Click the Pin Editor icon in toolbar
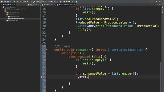 pos(76,2)
